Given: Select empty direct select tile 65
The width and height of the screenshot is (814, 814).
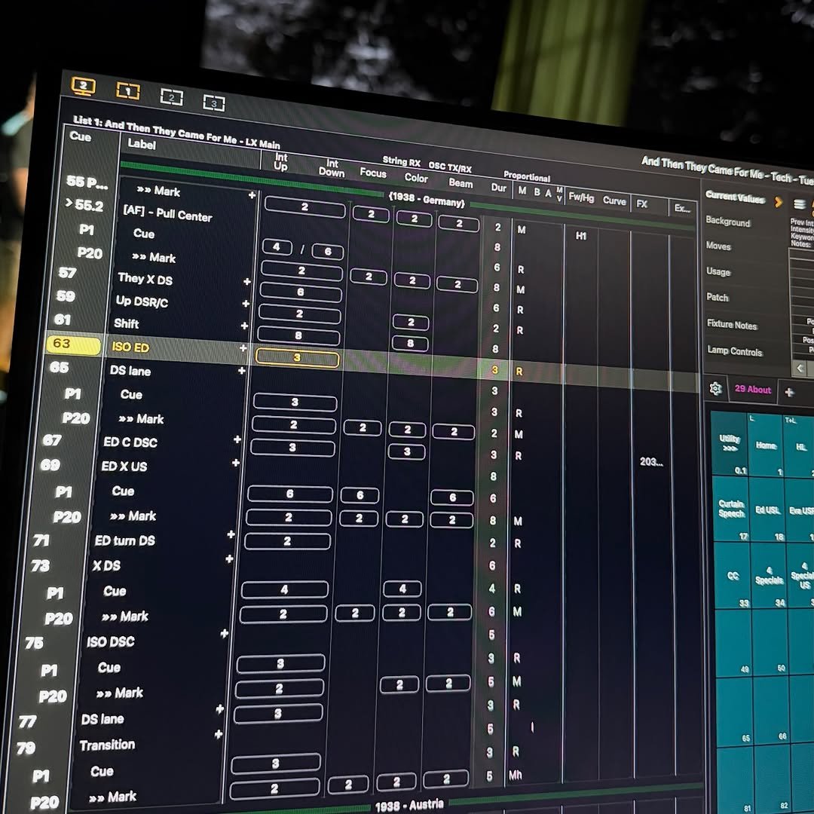Looking at the screenshot, I should coord(735,711).
